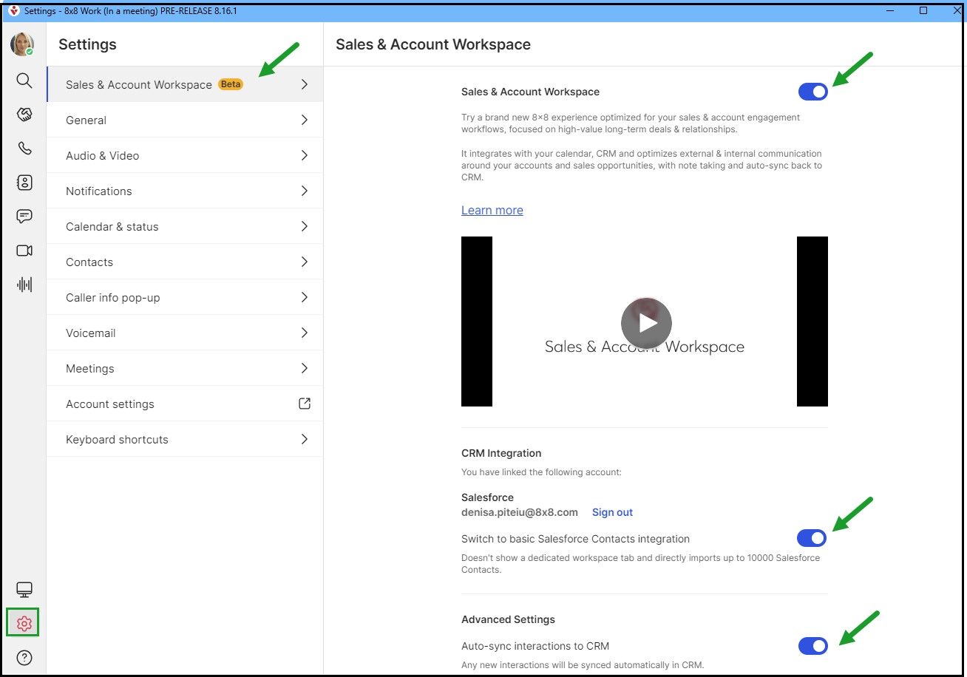
Task: Expand the Caller info pop-up chevron
Action: click(305, 297)
